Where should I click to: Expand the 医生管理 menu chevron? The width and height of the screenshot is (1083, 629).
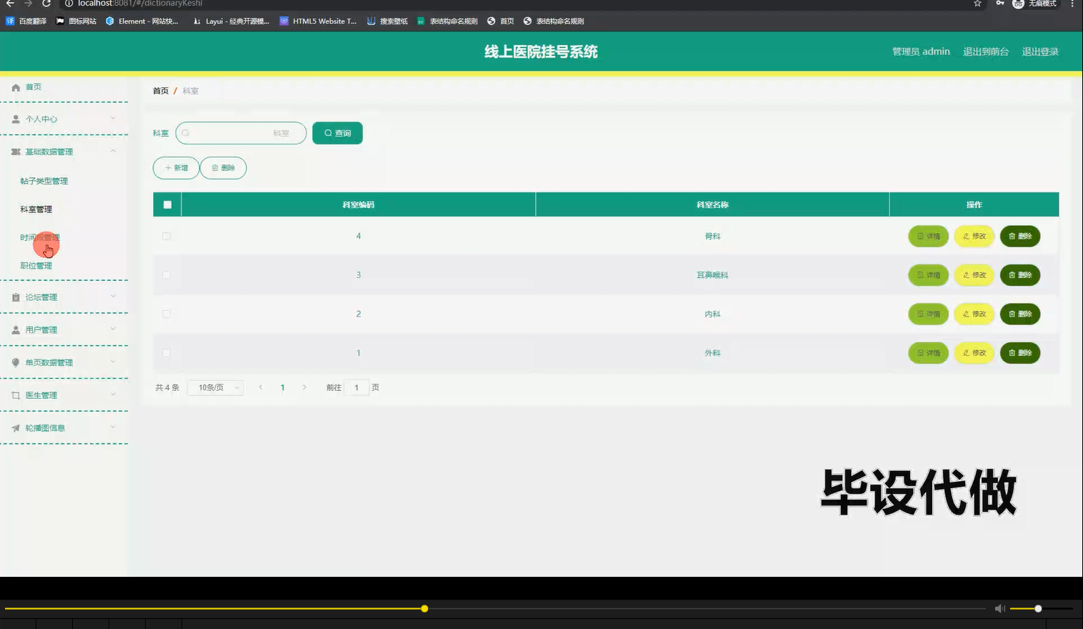point(113,395)
